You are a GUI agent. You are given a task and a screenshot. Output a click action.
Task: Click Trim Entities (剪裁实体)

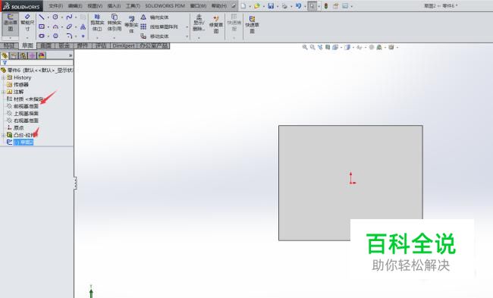[97, 23]
